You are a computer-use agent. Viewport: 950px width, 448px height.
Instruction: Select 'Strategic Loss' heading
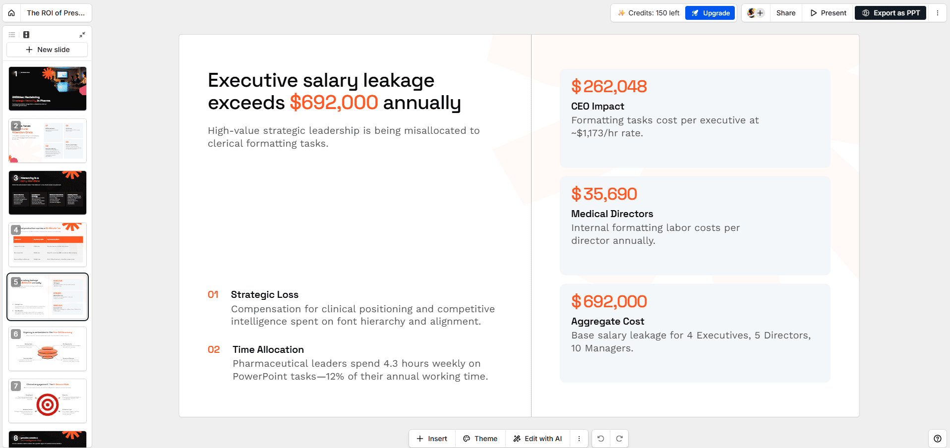coord(264,294)
